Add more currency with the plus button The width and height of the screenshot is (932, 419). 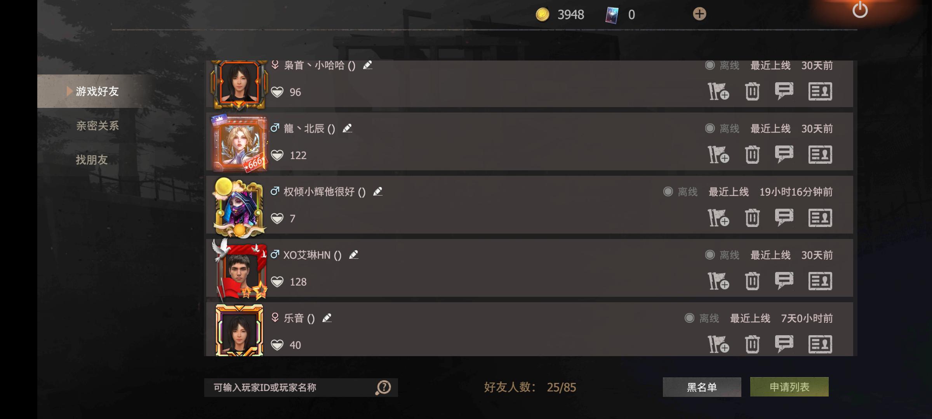pos(699,14)
